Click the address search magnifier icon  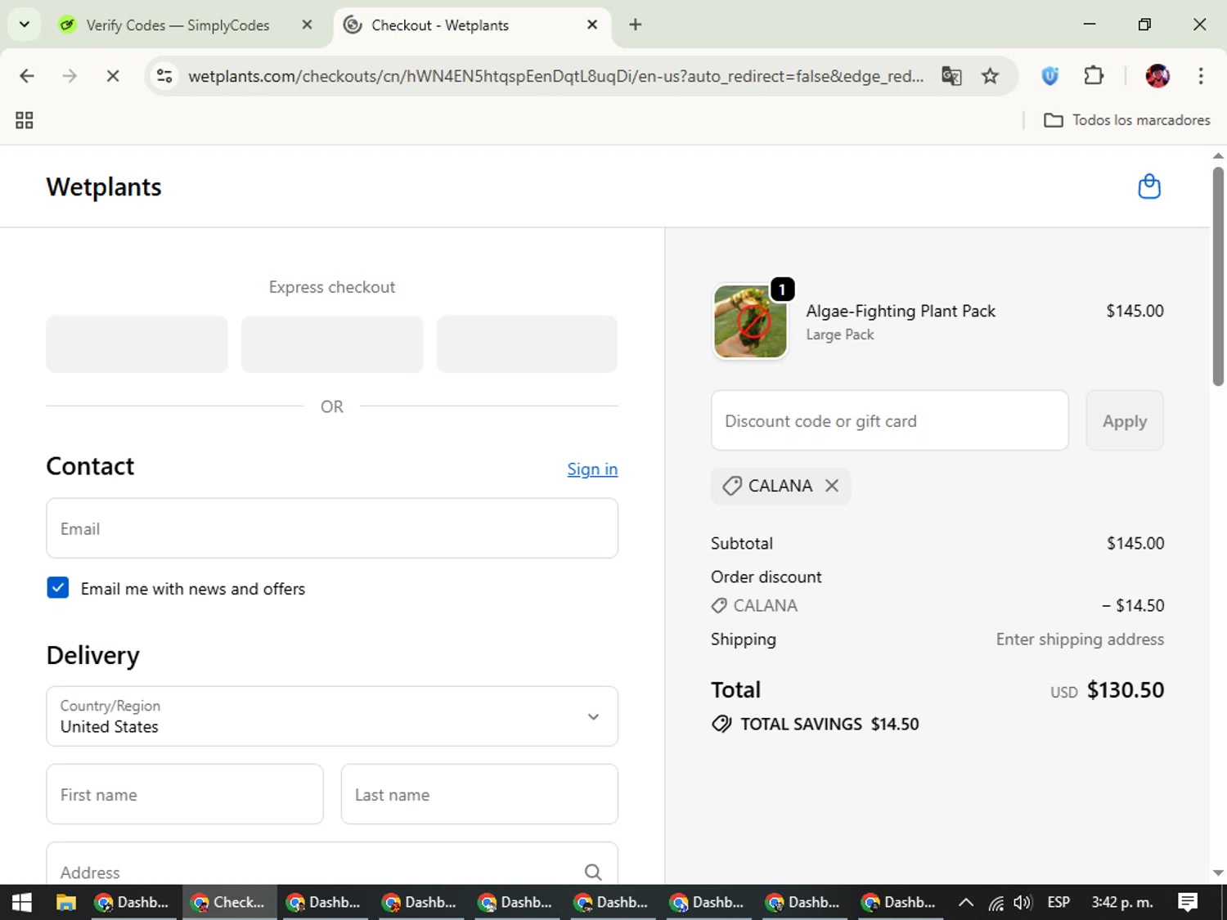593,873
